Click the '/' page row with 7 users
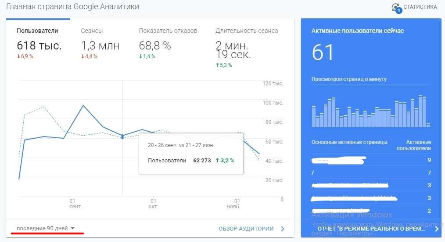445x242 pixels. click(371, 173)
